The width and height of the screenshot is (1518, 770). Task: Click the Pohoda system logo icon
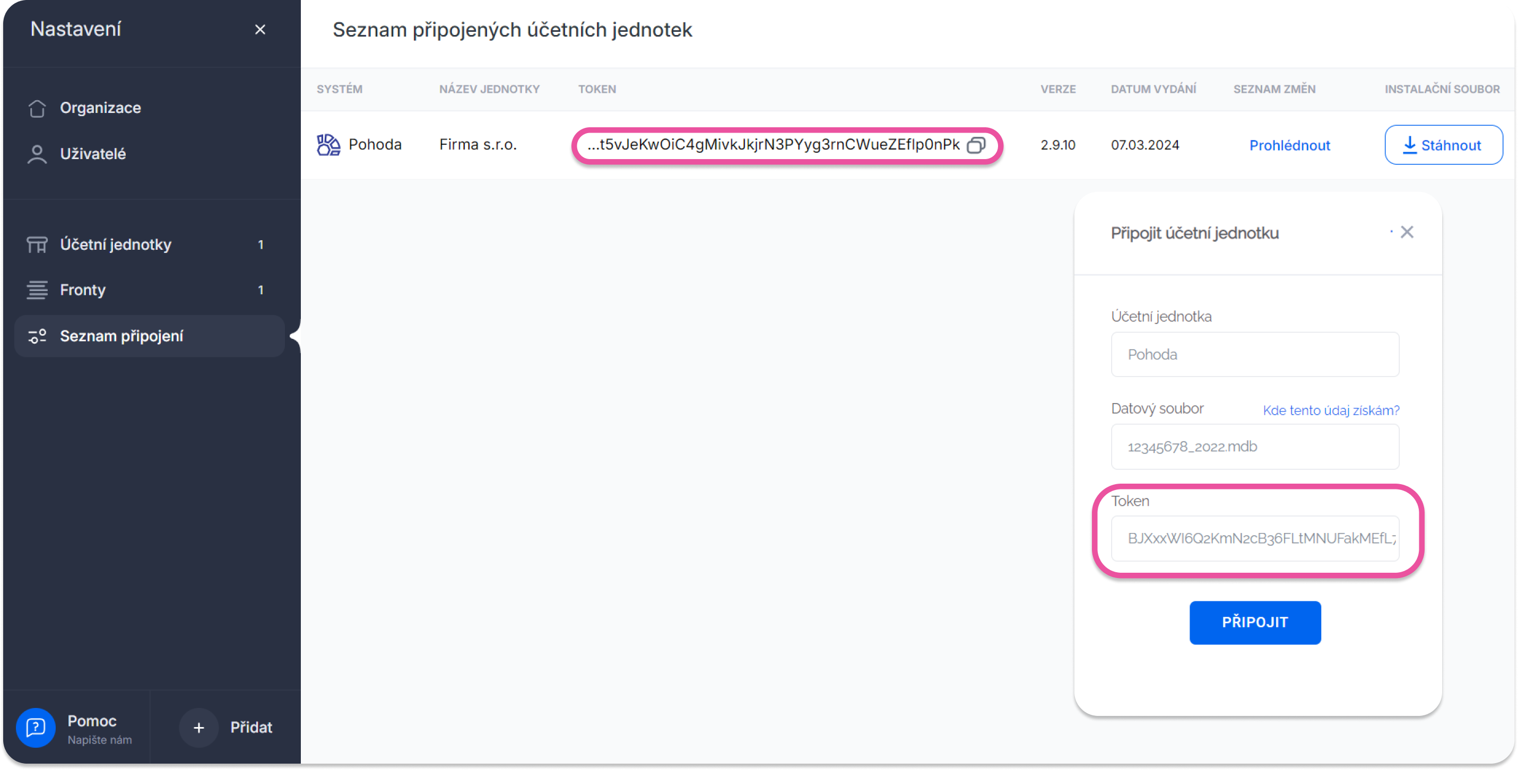pos(328,145)
